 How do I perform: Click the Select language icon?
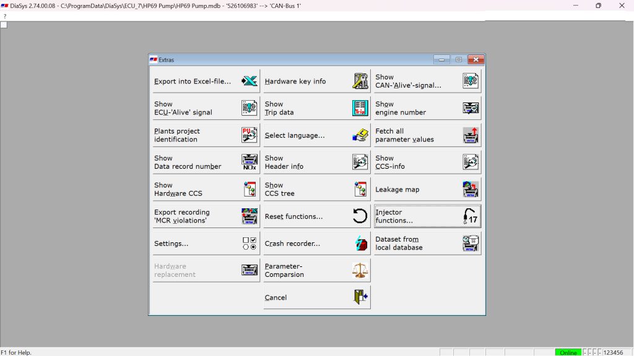pyautogui.click(x=360, y=135)
